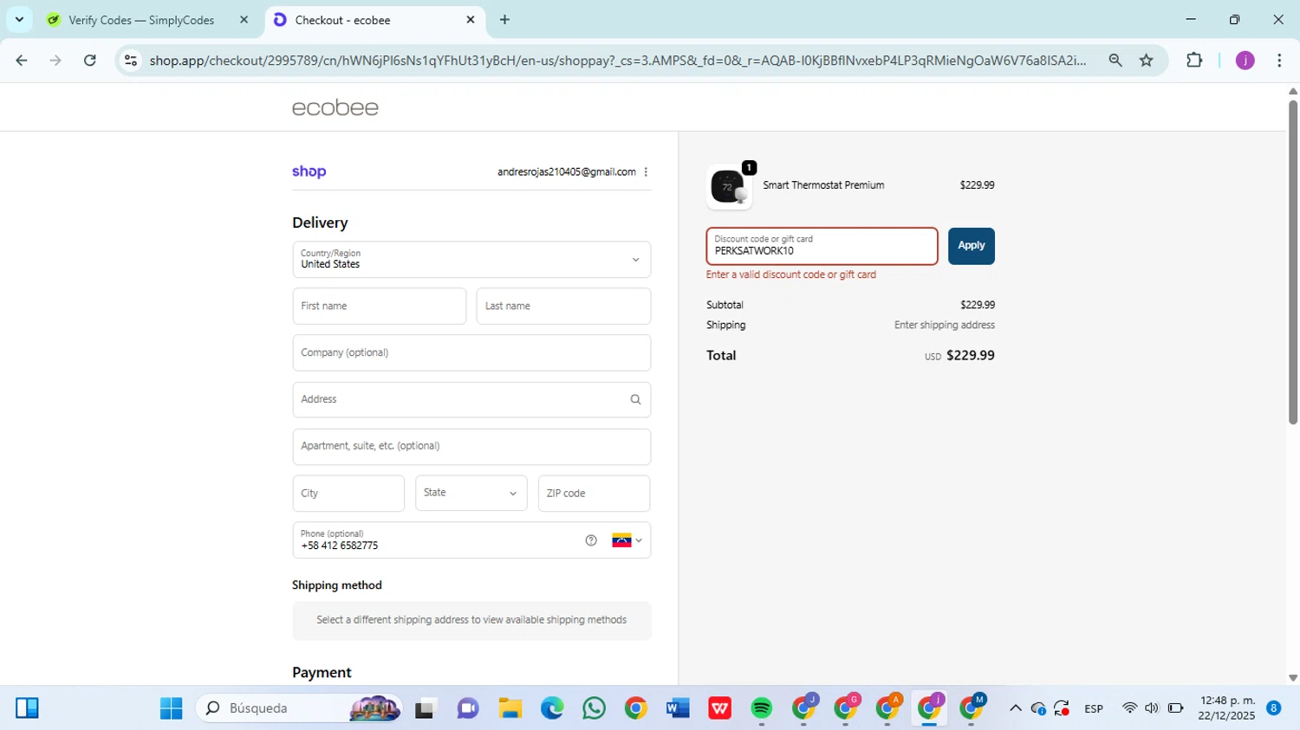Click the Shop Pay logo
The image size is (1300, 730).
point(309,171)
